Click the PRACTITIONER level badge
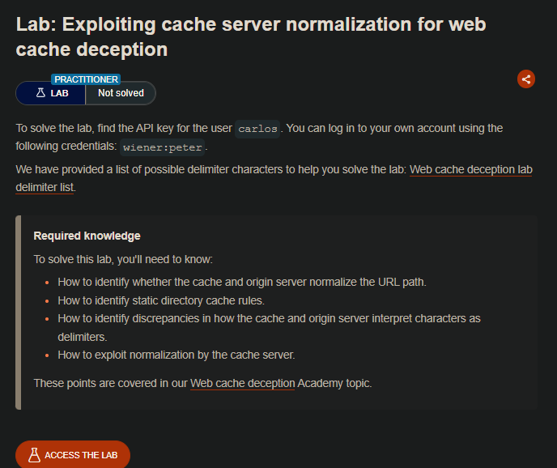 [86, 79]
